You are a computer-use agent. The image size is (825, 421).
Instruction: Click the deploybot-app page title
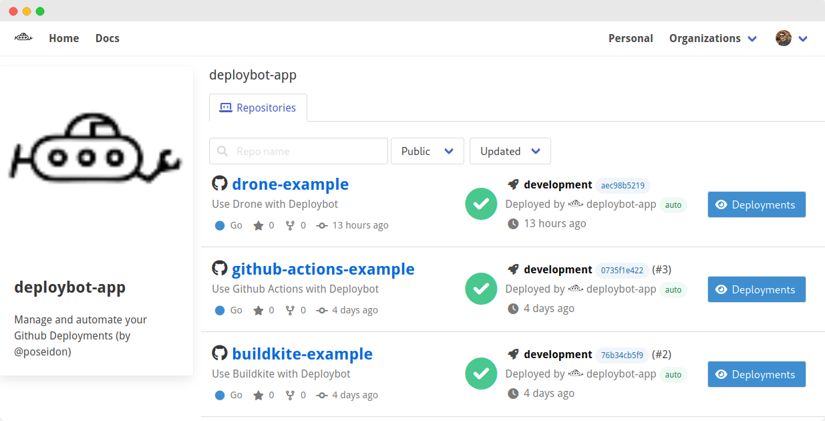253,75
